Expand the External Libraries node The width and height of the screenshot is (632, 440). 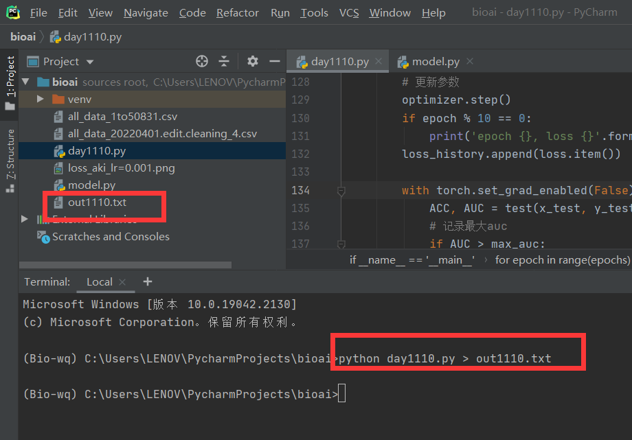pyautogui.click(x=25, y=219)
